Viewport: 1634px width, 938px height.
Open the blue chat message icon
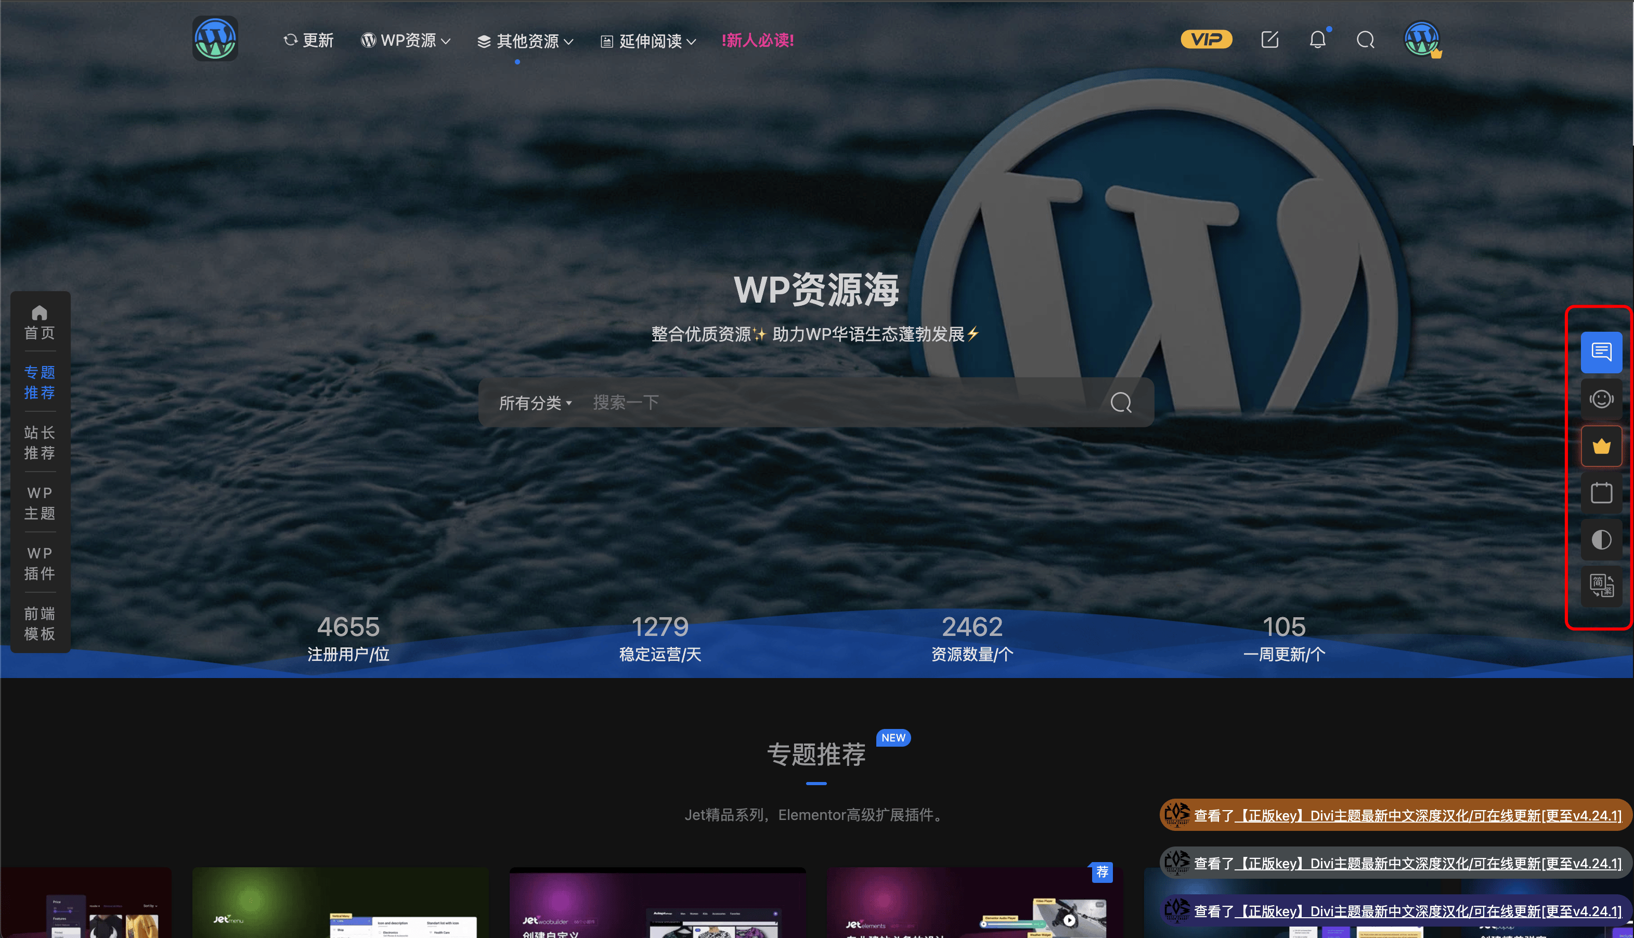pos(1601,353)
